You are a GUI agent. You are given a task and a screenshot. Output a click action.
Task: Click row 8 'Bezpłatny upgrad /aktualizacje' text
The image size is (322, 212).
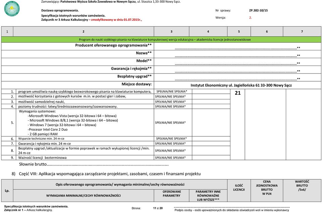click(x=84, y=151)
